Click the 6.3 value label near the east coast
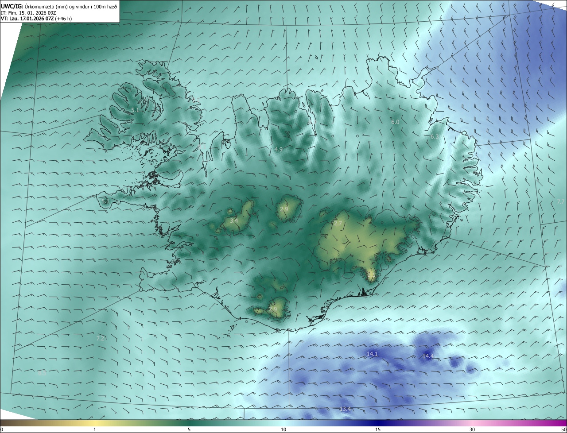567x433 pixels. click(x=435, y=137)
